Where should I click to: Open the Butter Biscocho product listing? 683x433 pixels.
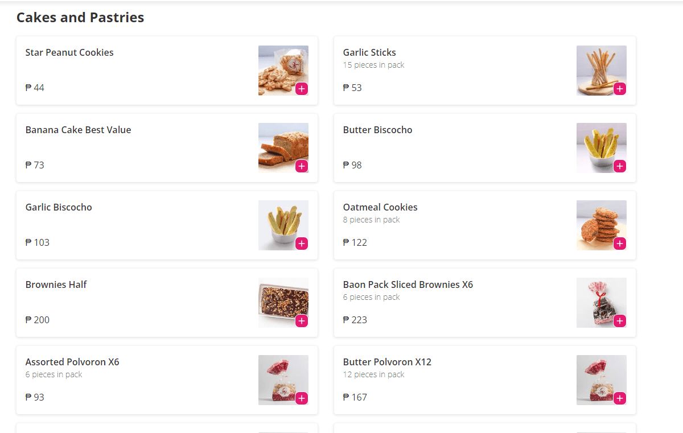click(x=377, y=130)
